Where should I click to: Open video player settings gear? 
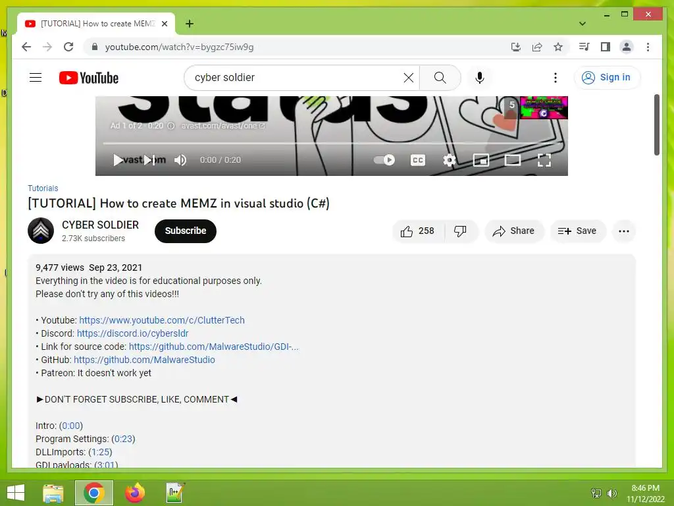[x=449, y=160]
